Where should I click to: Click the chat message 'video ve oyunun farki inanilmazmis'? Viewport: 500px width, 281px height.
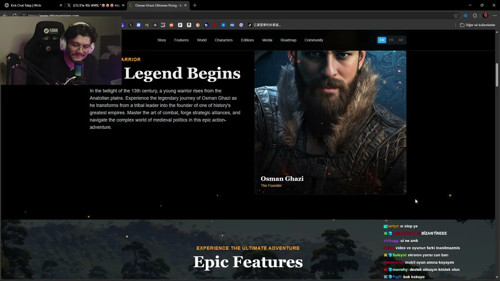click(x=427, y=248)
